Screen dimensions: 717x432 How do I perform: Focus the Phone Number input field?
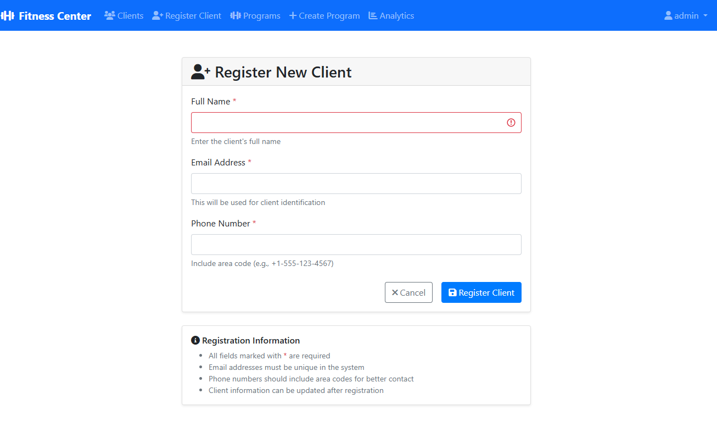tap(356, 245)
